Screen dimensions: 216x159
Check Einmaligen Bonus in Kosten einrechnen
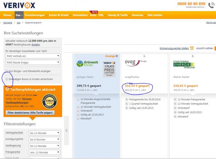point(7,79)
